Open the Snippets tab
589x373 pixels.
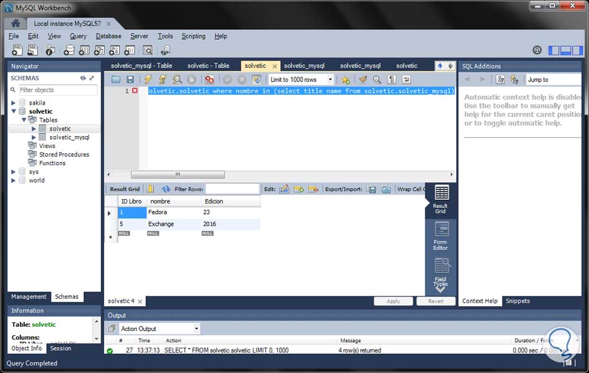click(518, 301)
